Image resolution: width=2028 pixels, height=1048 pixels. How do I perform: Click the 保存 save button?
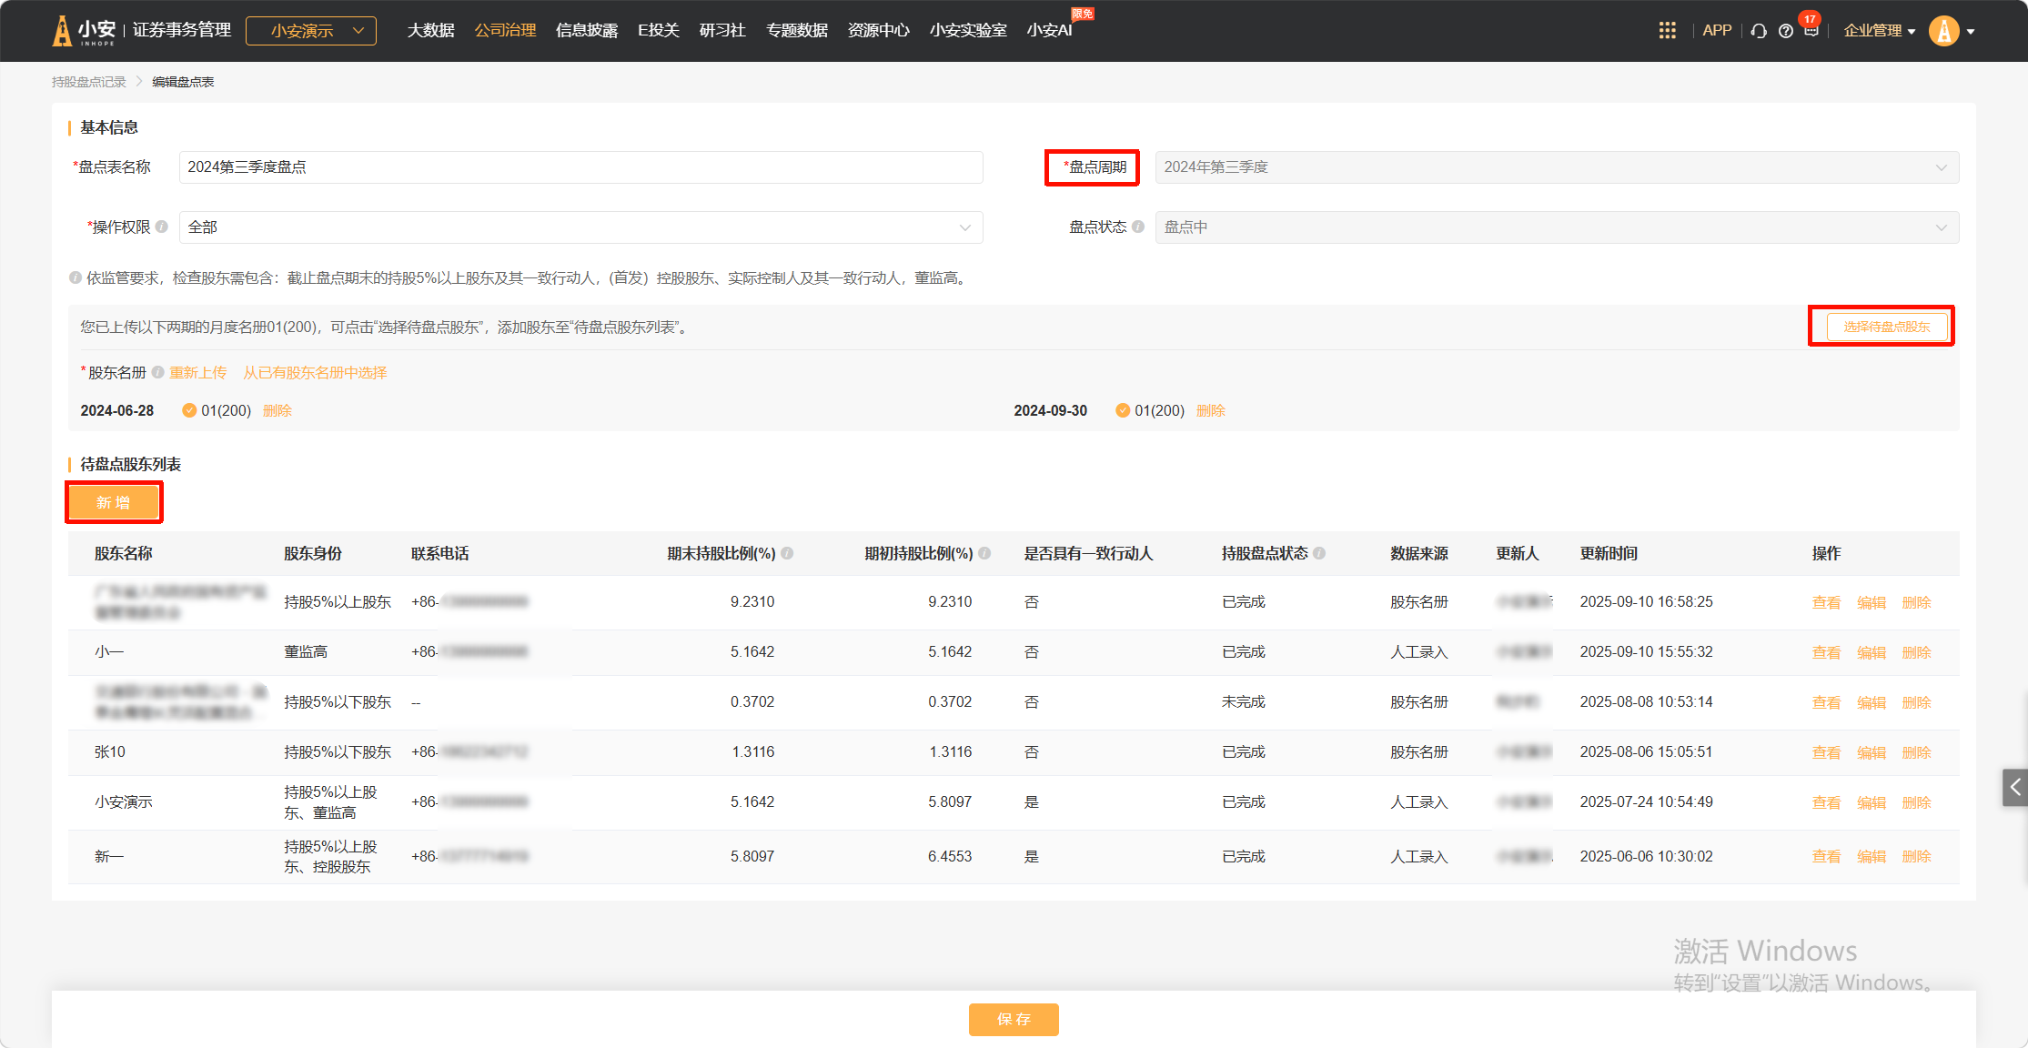coord(1014,1019)
